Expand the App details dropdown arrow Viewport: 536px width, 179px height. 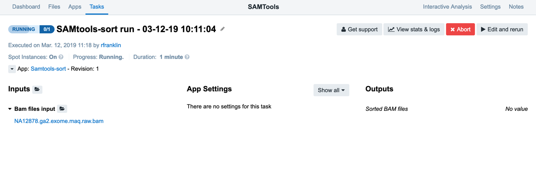point(12,69)
